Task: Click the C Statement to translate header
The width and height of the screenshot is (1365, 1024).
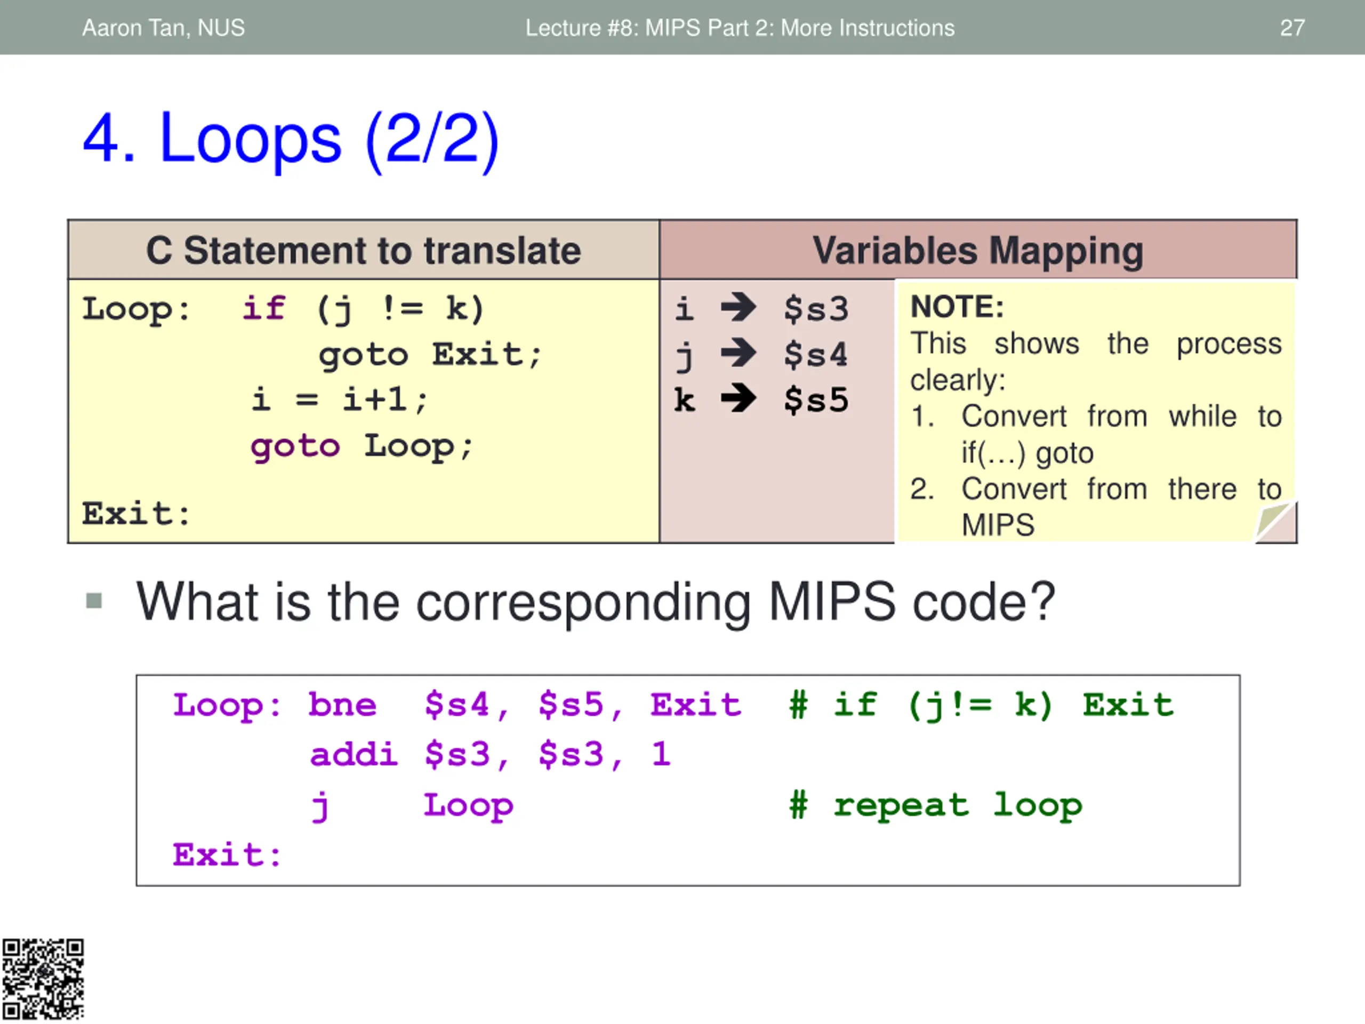Action: pos(364,250)
